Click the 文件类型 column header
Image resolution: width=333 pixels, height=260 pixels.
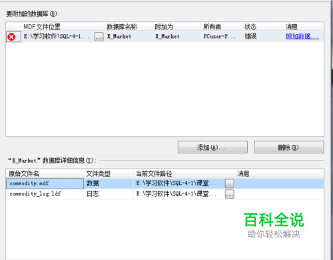(109, 173)
